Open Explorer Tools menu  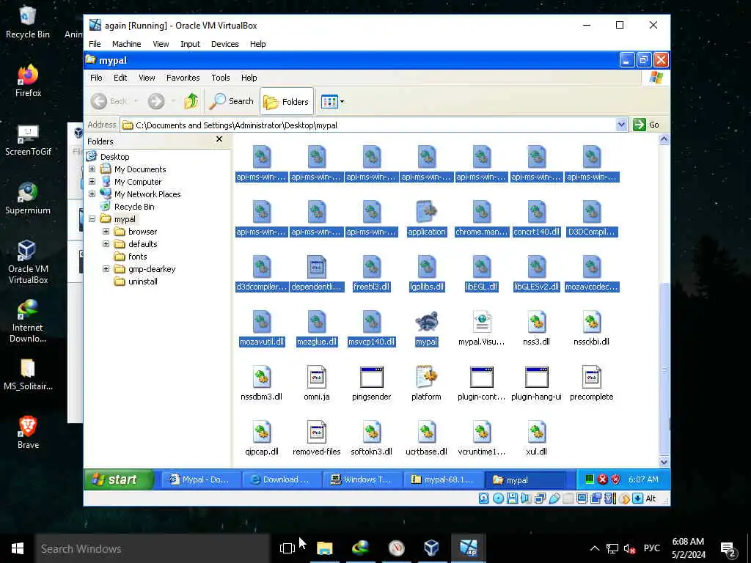coord(221,78)
